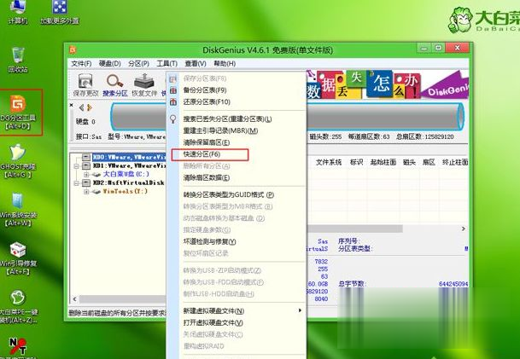Click restore partition table menu icon
520x359 pixels.
pos(173,101)
